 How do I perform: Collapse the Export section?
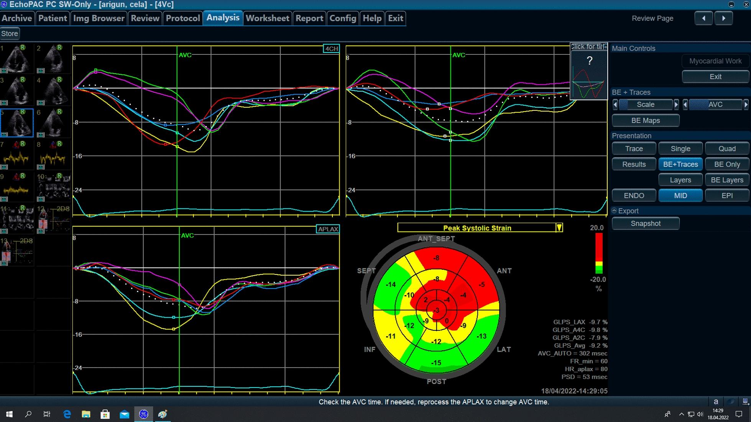(x=614, y=211)
